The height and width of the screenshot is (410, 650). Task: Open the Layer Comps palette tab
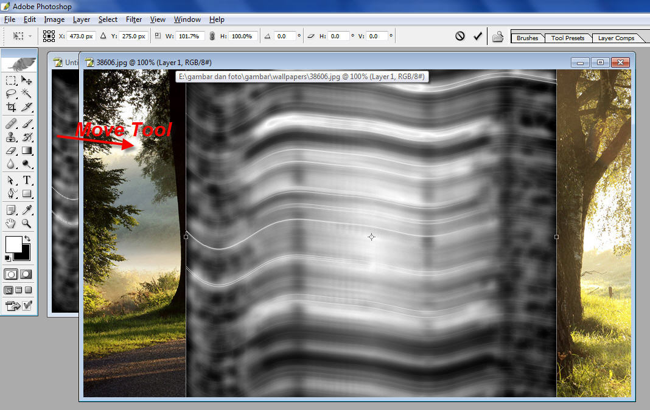click(615, 37)
